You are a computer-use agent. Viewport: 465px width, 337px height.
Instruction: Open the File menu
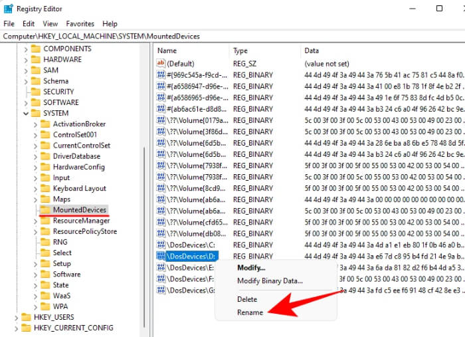tap(9, 24)
